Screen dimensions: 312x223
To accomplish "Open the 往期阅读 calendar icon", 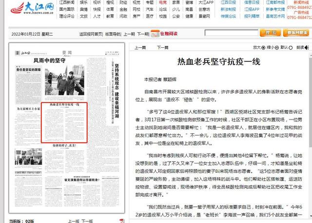I will [155, 34].
